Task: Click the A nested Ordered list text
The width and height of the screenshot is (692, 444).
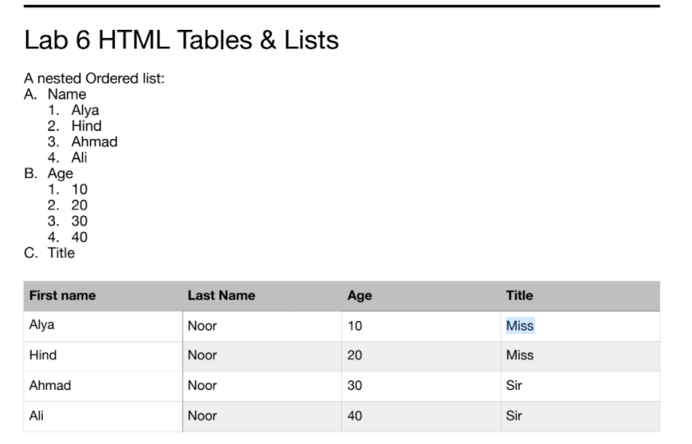Action: 94,78
